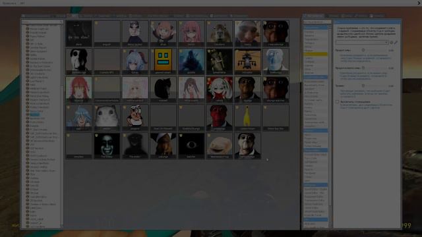Click the inverted blue-white face thumbnail
The width and height of the screenshot is (422, 237).
click(276, 61)
